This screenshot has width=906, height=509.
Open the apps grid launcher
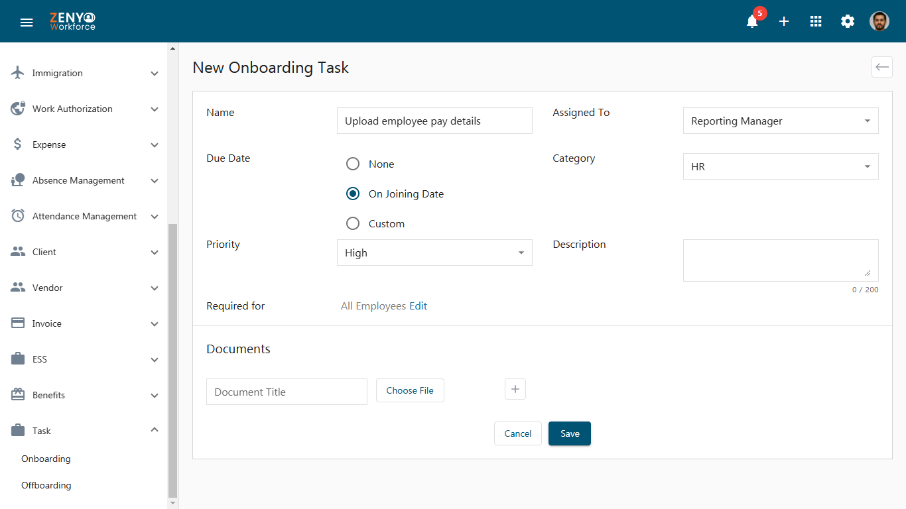point(816,21)
